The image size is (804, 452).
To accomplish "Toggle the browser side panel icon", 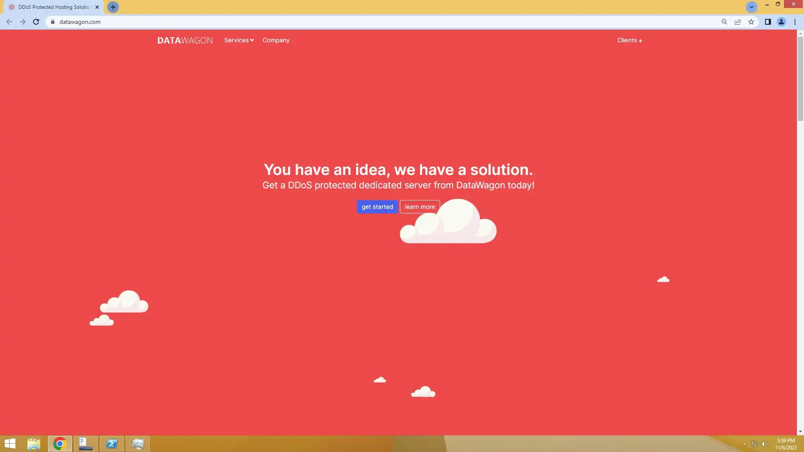I will 768,22.
